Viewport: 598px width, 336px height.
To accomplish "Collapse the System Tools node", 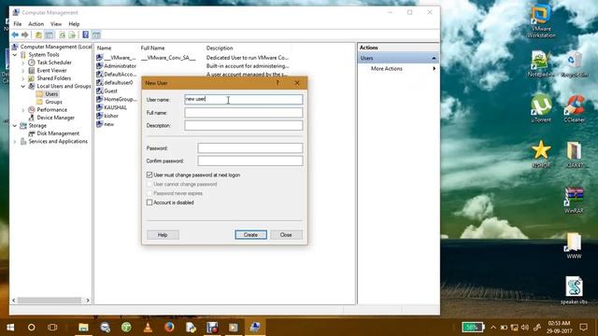I will coord(15,55).
